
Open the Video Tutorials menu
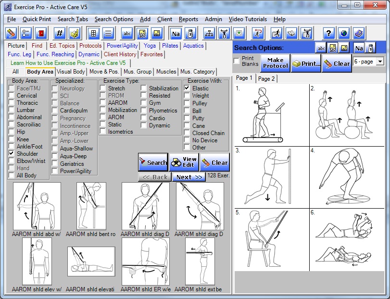pos(248,19)
